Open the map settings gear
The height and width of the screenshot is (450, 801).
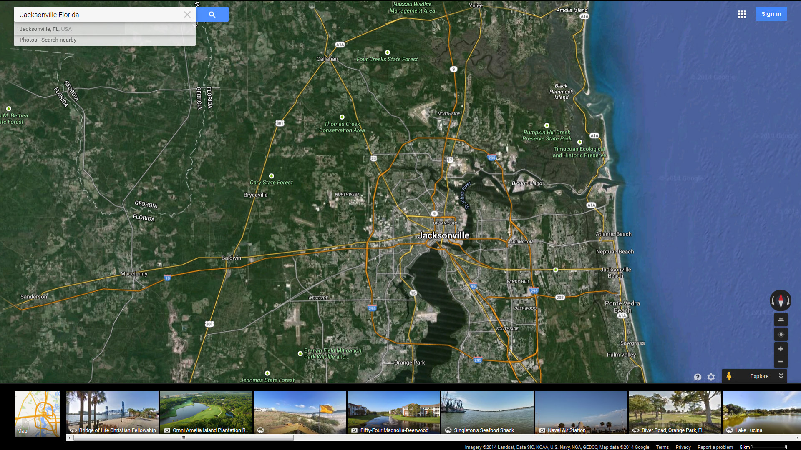point(711,377)
